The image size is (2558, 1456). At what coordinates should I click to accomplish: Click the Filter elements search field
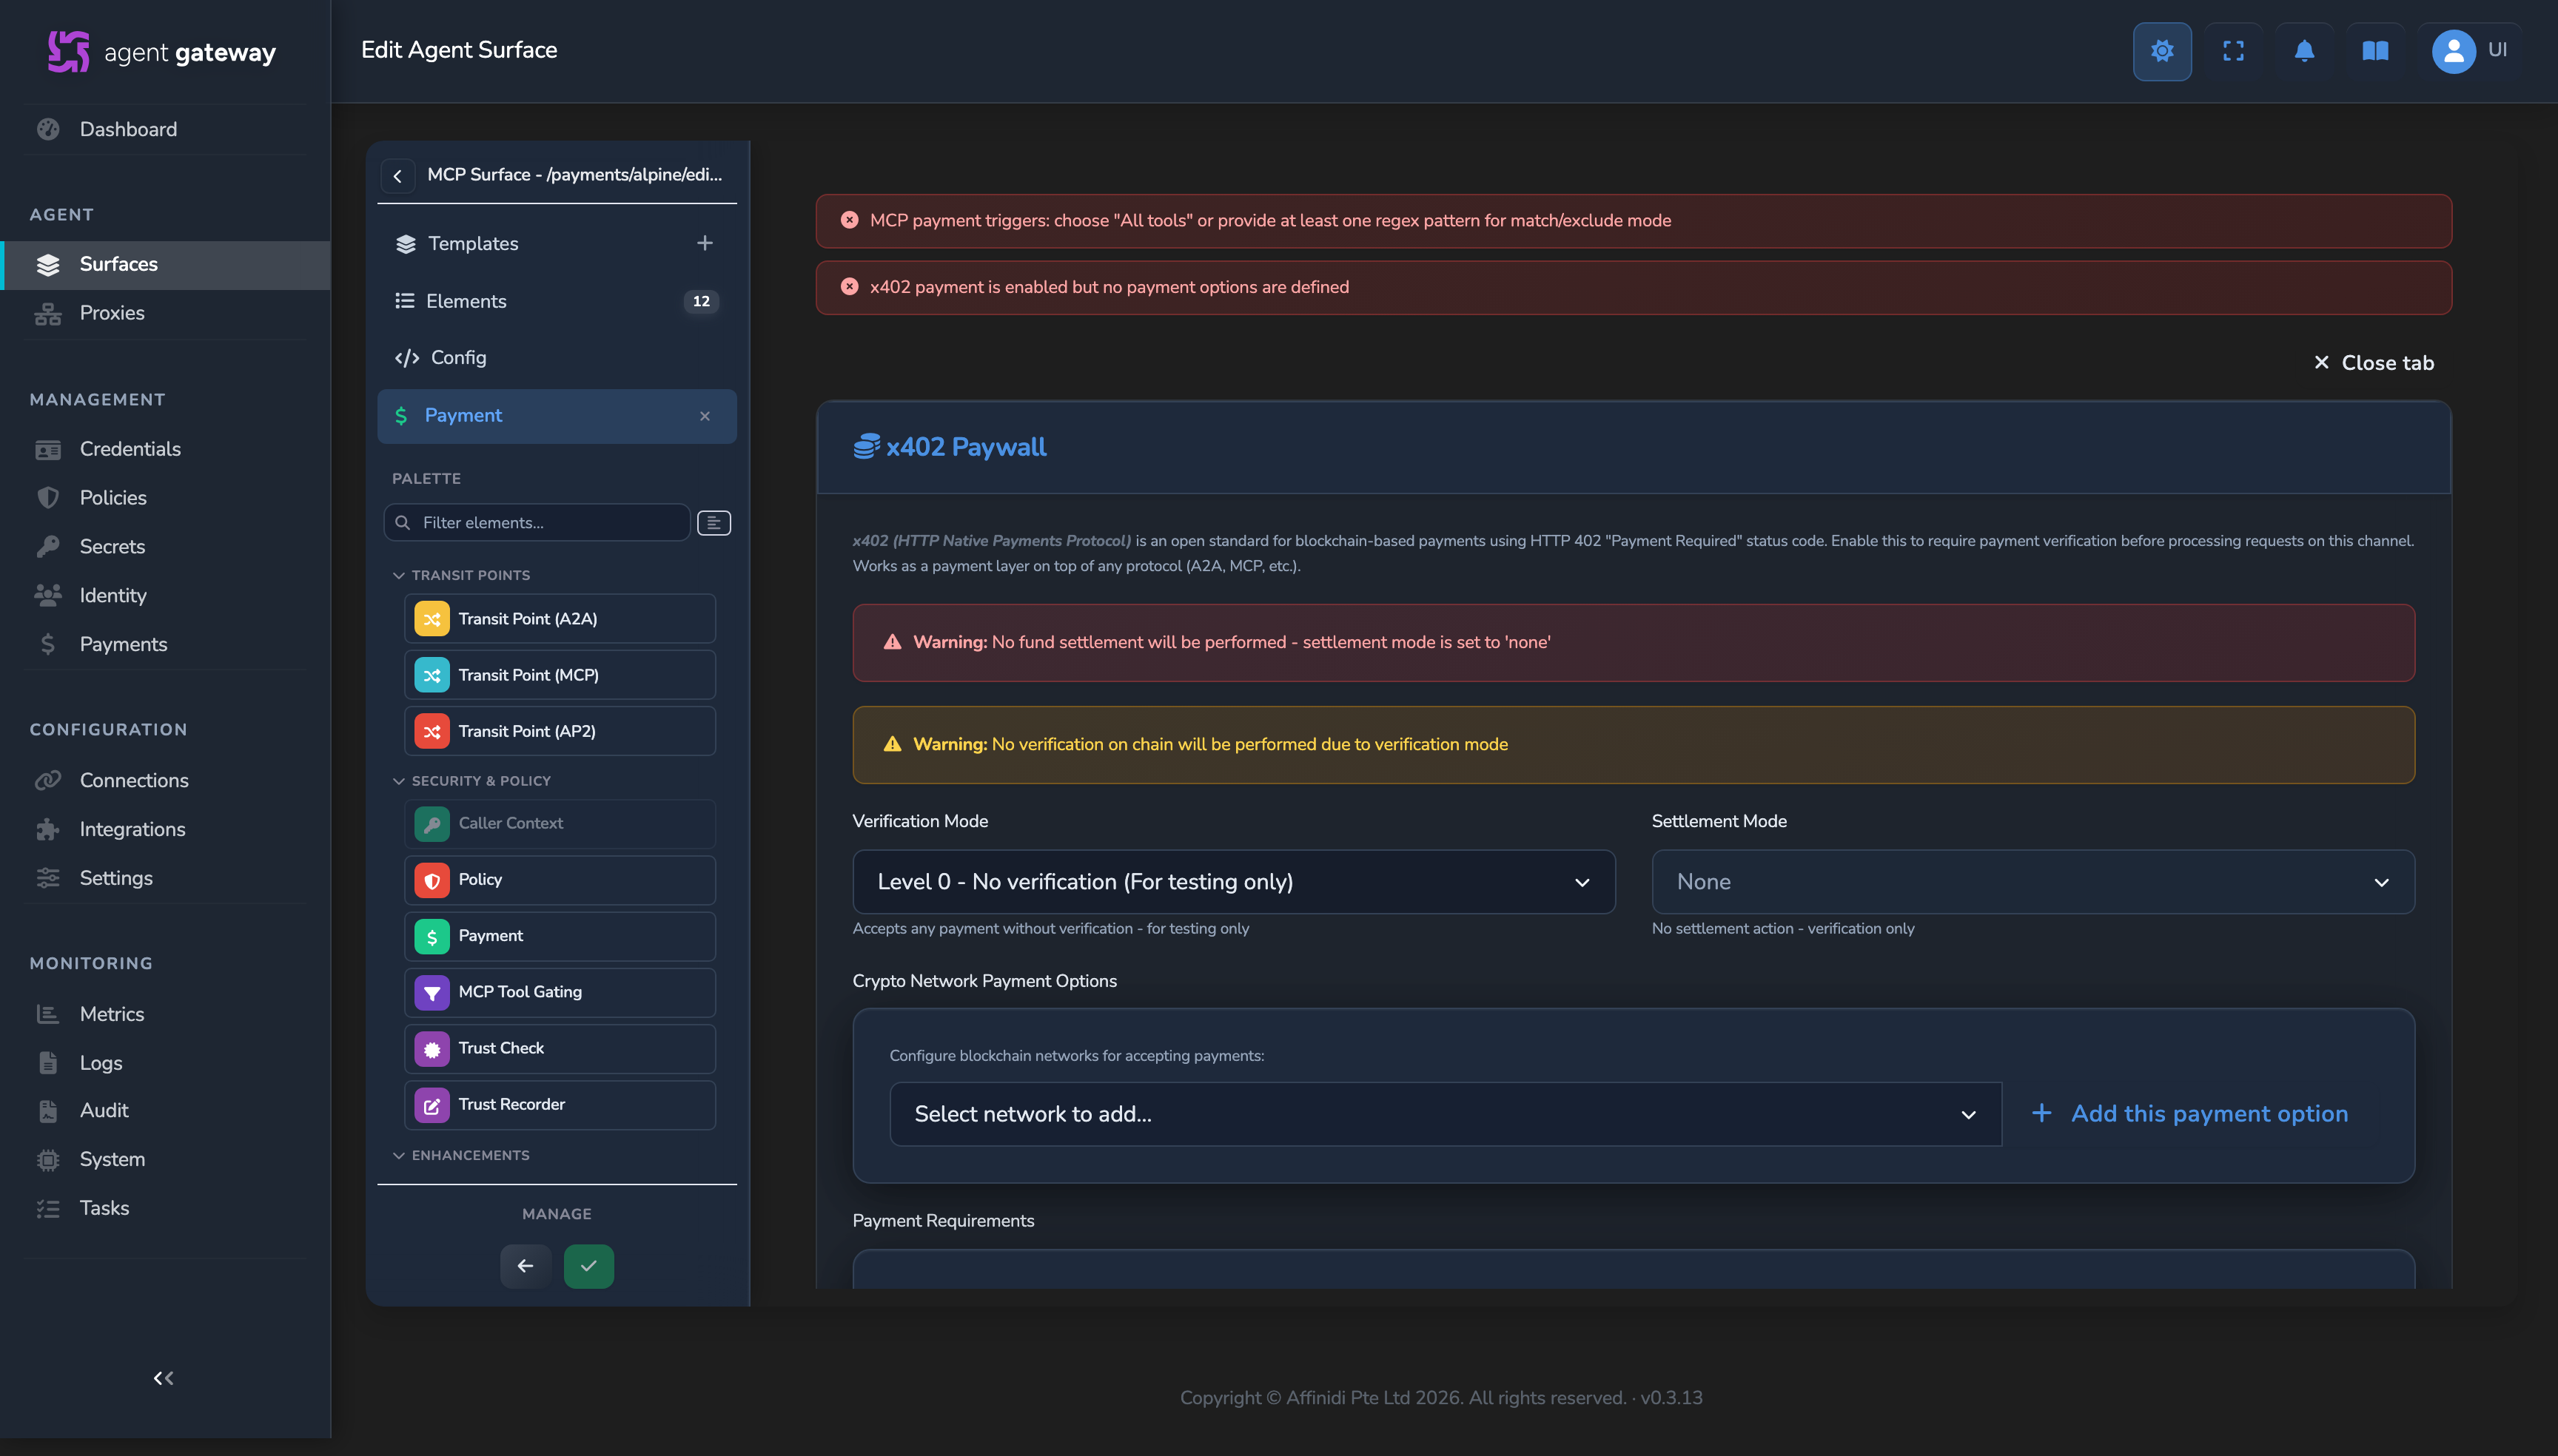537,523
